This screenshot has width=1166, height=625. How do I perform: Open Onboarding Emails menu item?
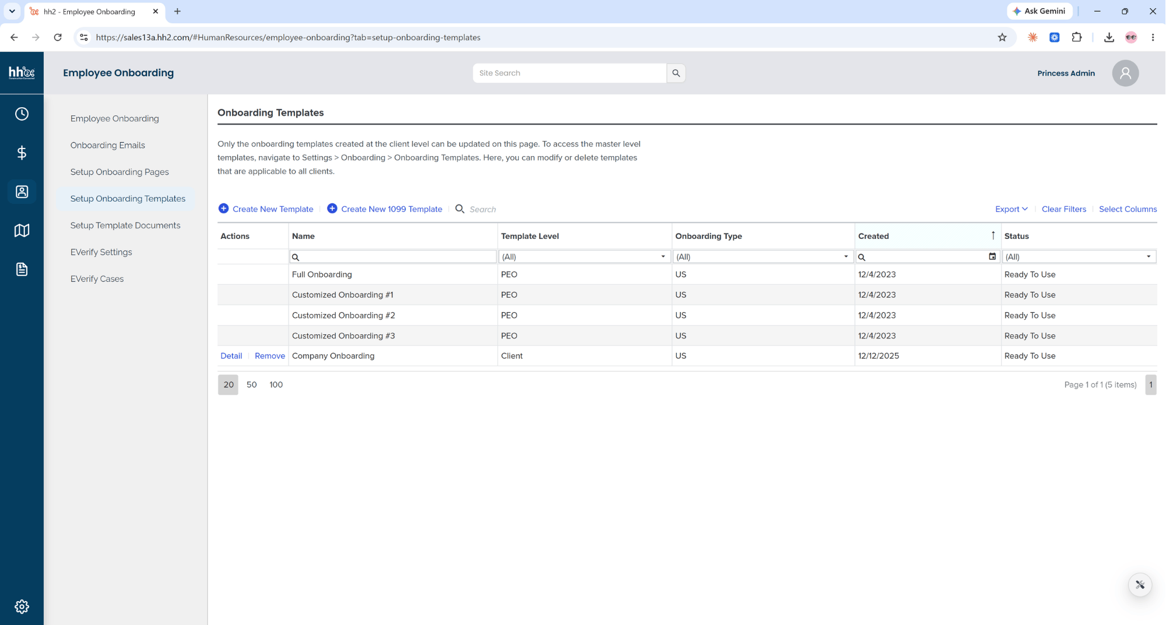tap(108, 145)
